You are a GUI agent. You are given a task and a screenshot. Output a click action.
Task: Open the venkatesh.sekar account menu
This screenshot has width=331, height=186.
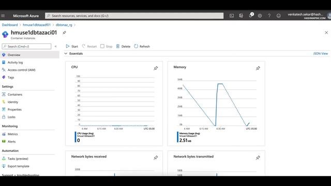pyautogui.click(x=309, y=16)
